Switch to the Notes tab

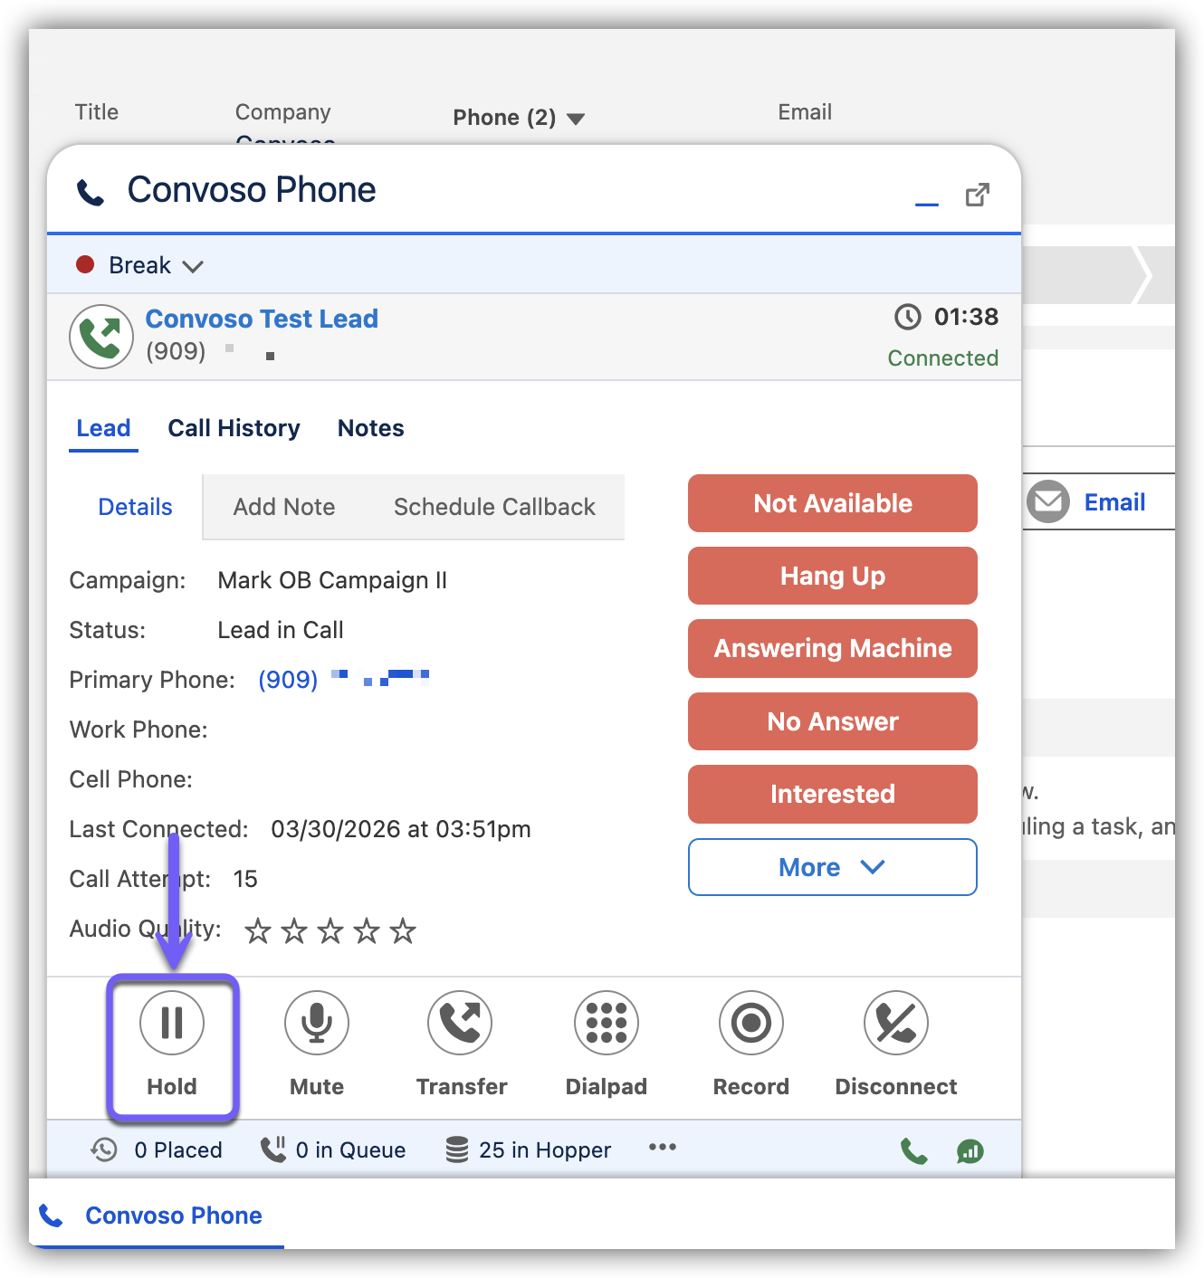pyautogui.click(x=370, y=428)
